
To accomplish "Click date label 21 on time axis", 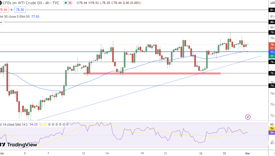I will click(x=166, y=153).
